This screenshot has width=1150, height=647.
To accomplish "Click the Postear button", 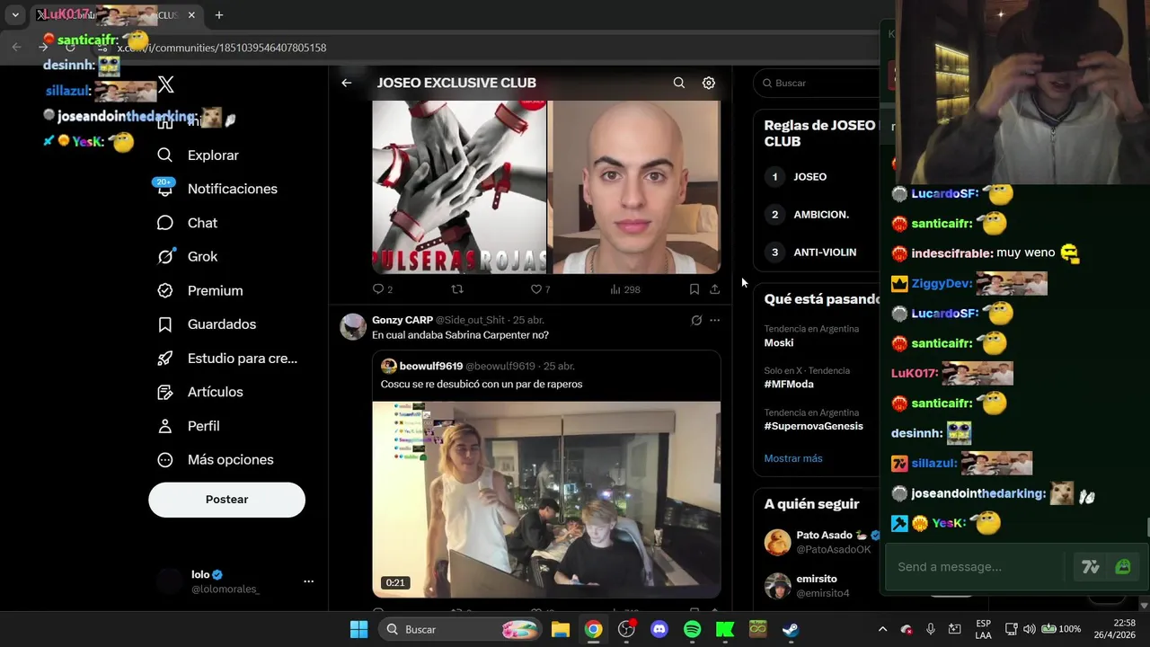I will [226, 500].
